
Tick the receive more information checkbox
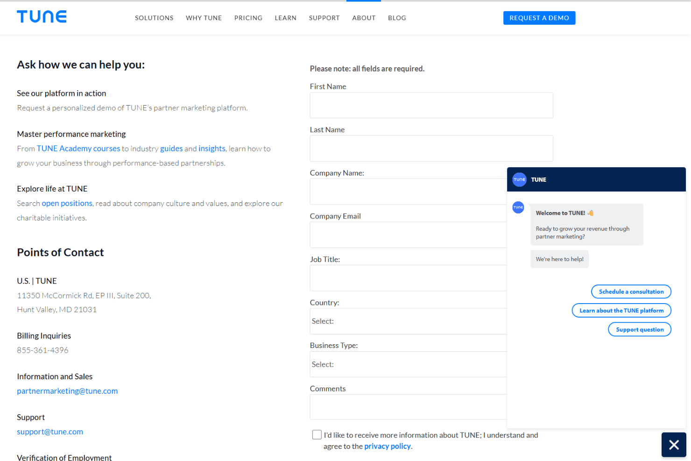coord(317,435)
